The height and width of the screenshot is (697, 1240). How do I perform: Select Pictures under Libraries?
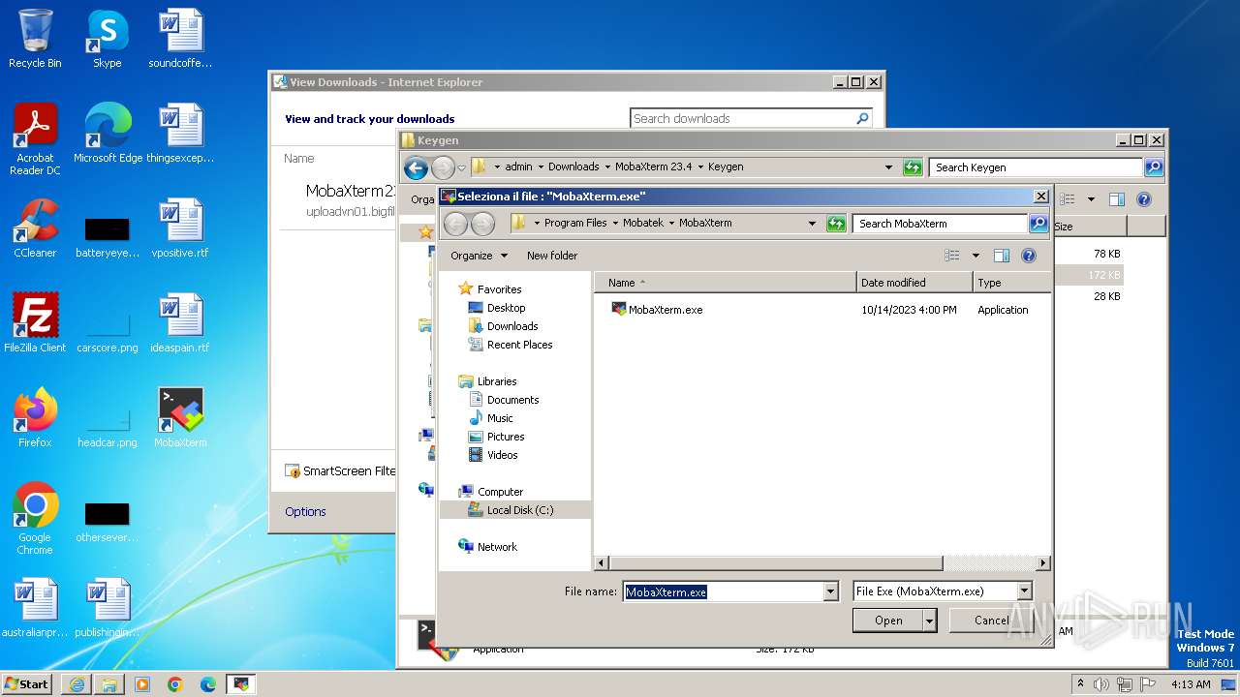pyautogui.click(x=506, y=437)
